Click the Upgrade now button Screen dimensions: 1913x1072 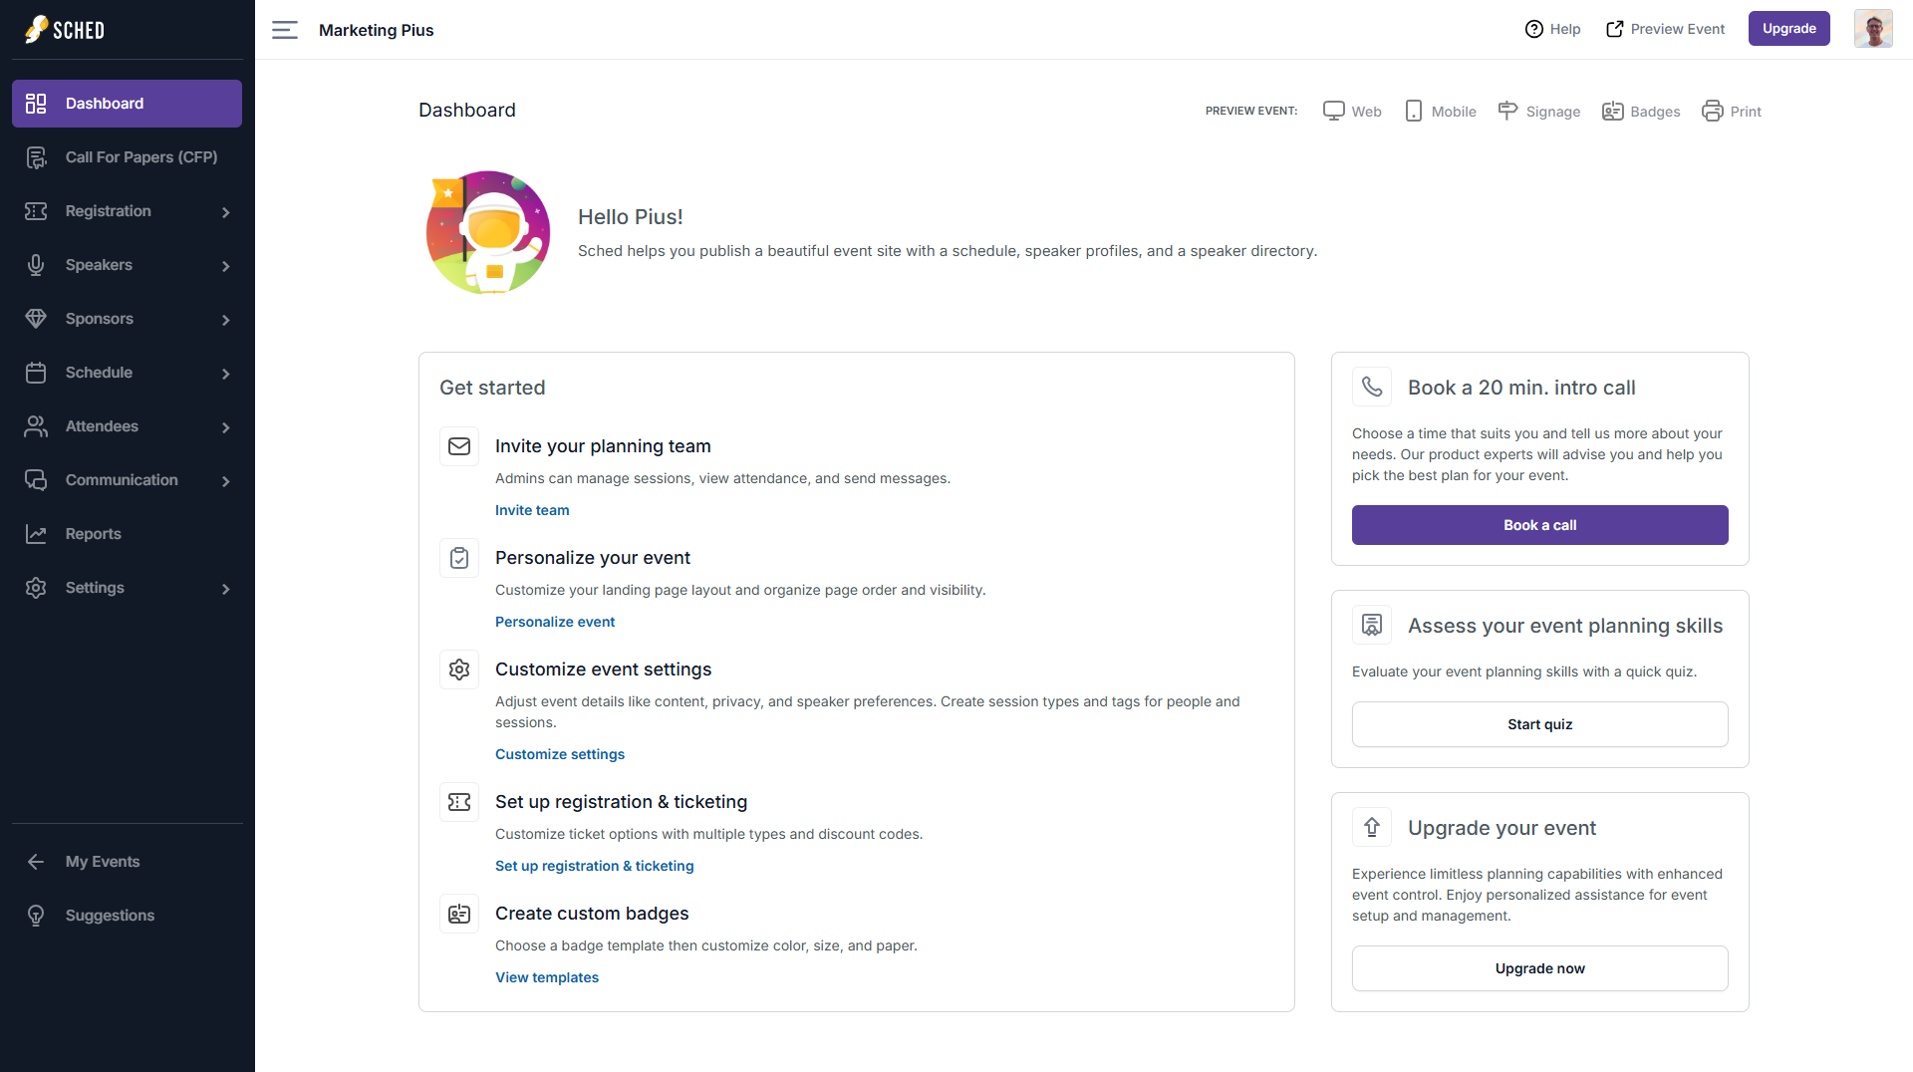[x=1539, y=968]
